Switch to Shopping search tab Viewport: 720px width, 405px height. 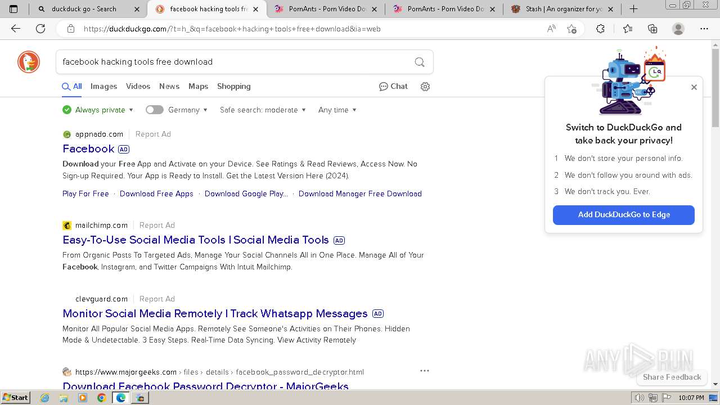click(x=234, y=87)
